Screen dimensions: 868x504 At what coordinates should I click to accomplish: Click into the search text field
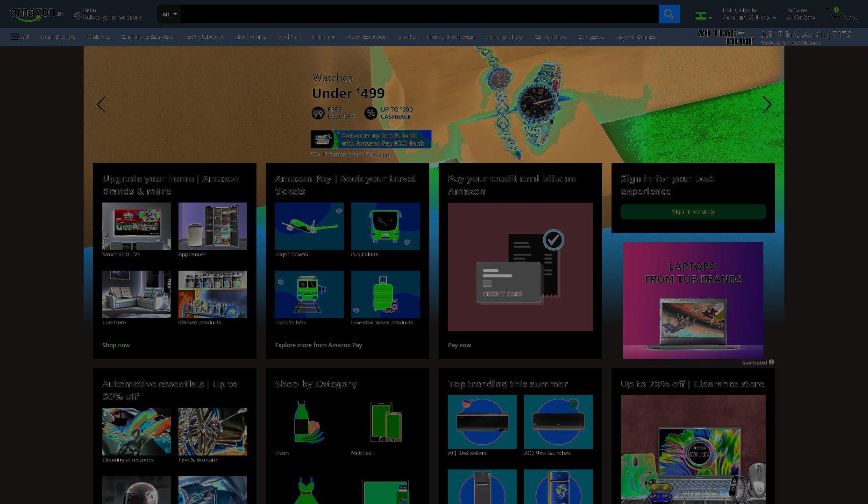tap(420, 14)
